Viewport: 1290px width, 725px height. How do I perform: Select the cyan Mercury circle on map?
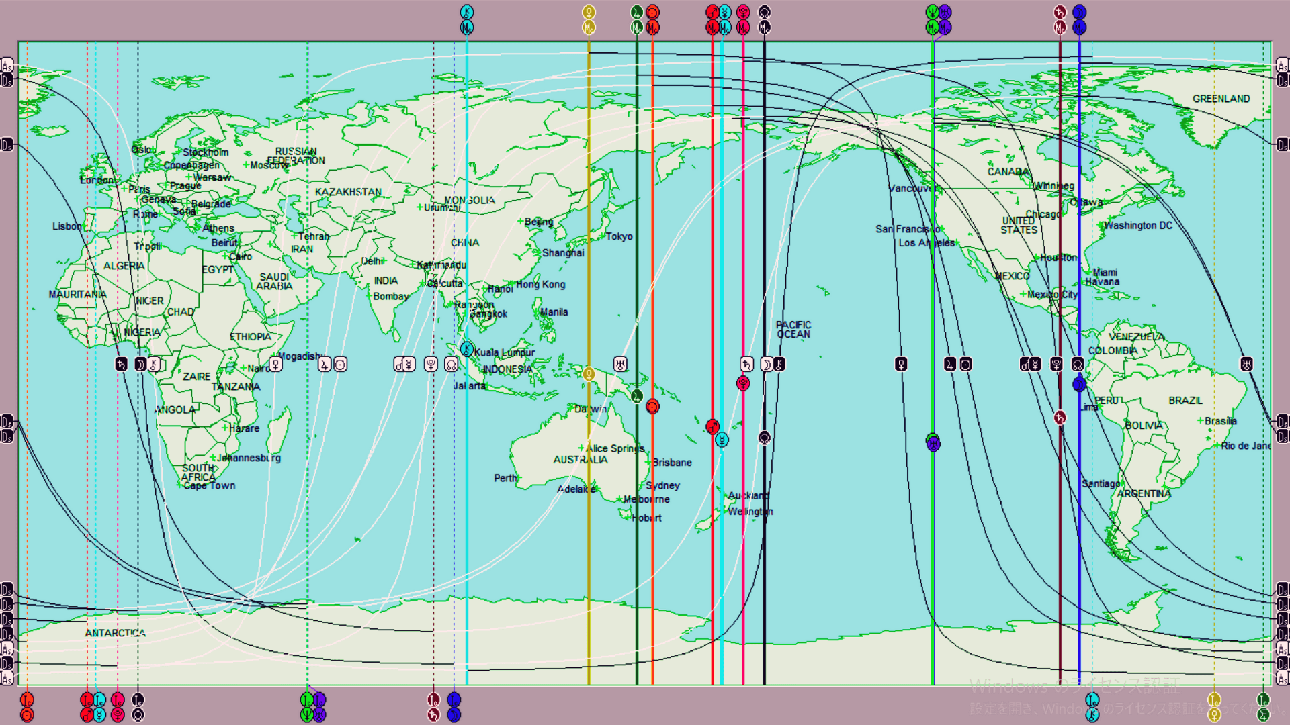(x=722, y=440)
